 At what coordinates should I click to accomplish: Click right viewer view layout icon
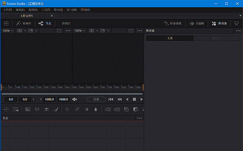[x=103, y=31]
